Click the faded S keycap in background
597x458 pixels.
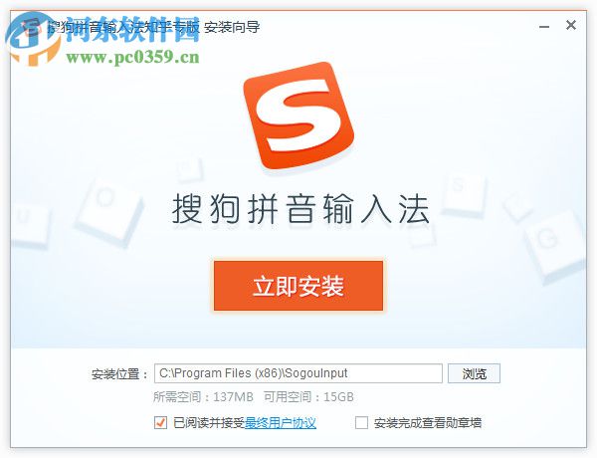463,192
